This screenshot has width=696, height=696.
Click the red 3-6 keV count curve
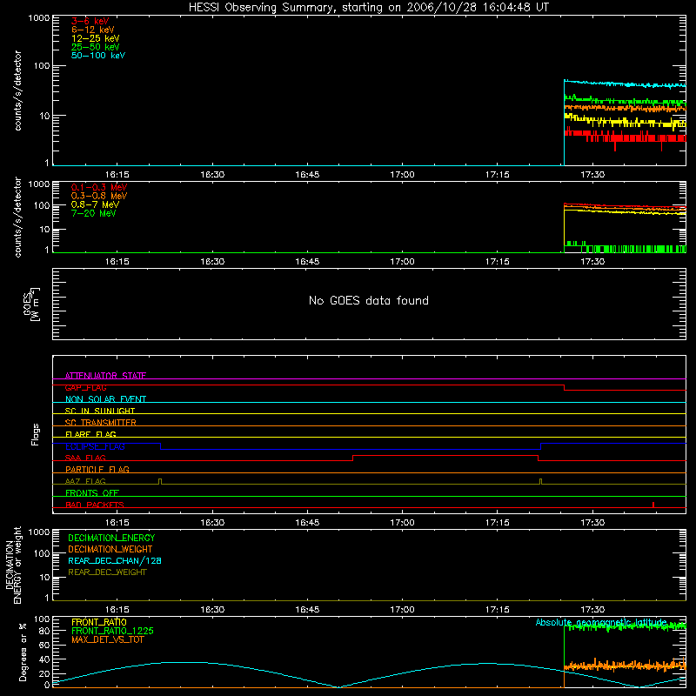click(625, 136)
